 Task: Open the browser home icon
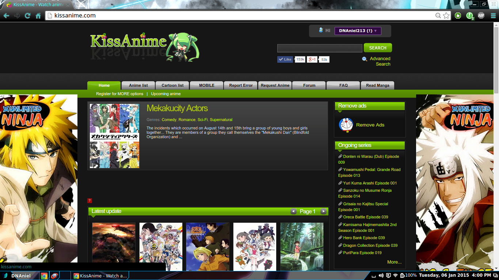(x=38, y=16)
